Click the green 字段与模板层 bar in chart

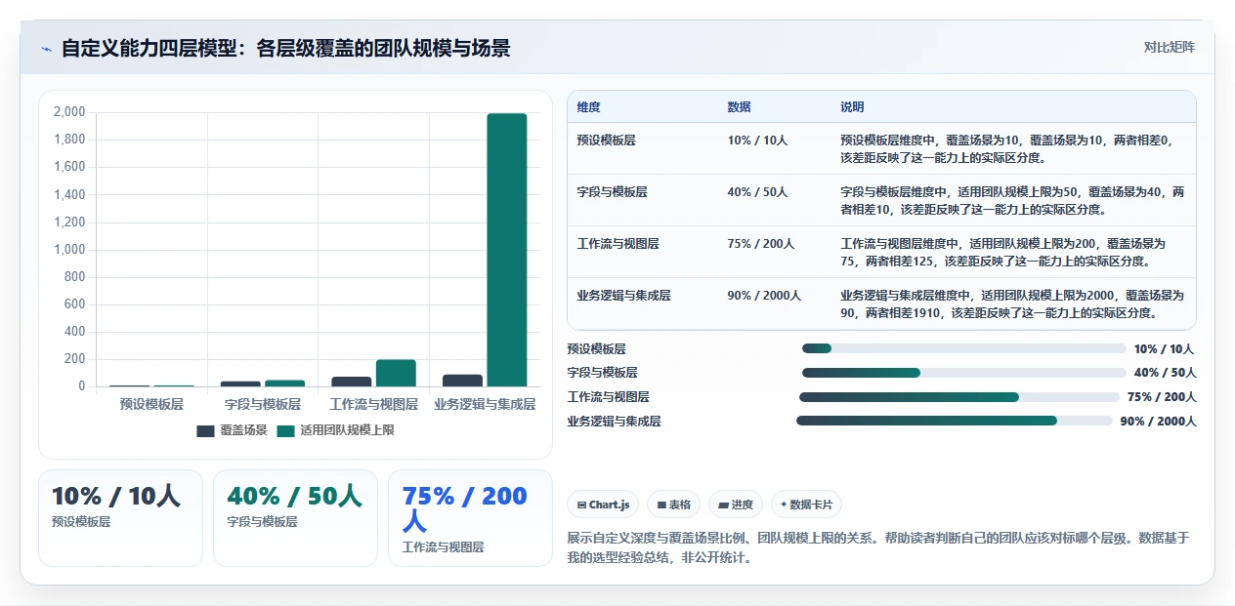pyautogui.click(x=284, y=383)
